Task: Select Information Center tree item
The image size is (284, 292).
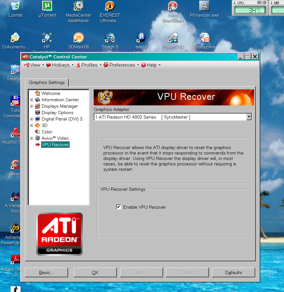Action: (x=60, y=100)
